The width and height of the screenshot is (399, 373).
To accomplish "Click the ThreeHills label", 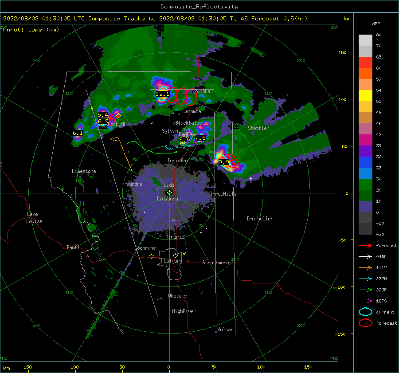I will [223, 194].
